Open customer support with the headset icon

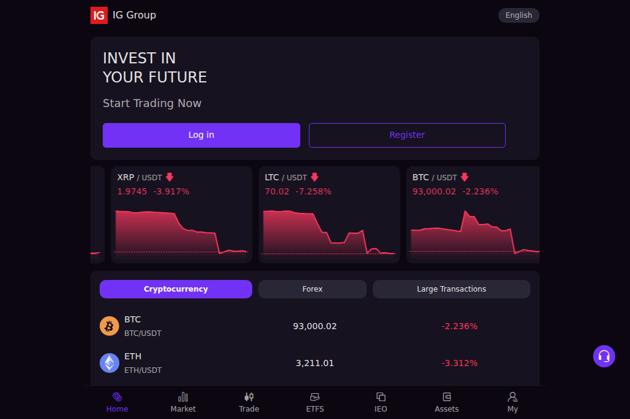604,356
